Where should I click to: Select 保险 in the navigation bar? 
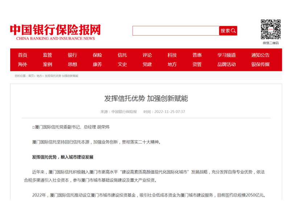97,55
